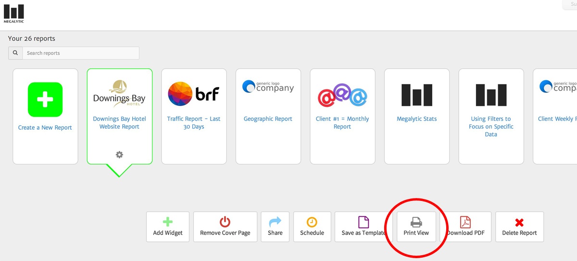Click the Megalytic Stats bars logo thumbnail
This screenshot has width=577, height=261.
pos(417,95)
